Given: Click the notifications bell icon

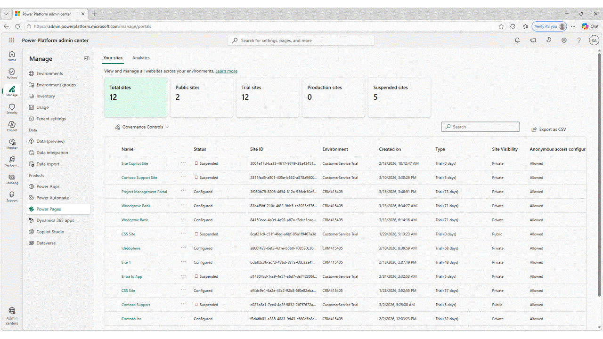Looking at the screenshot, I should pos(517,40).
